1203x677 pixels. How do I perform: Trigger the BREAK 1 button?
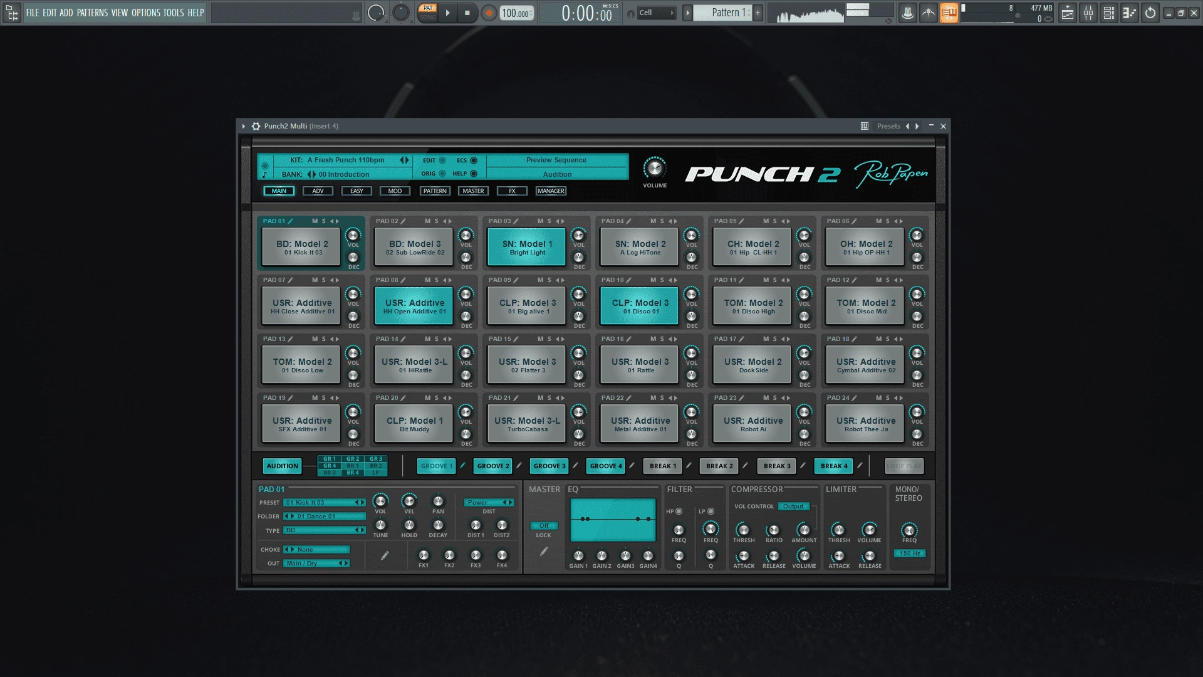(x=663, y=466)
